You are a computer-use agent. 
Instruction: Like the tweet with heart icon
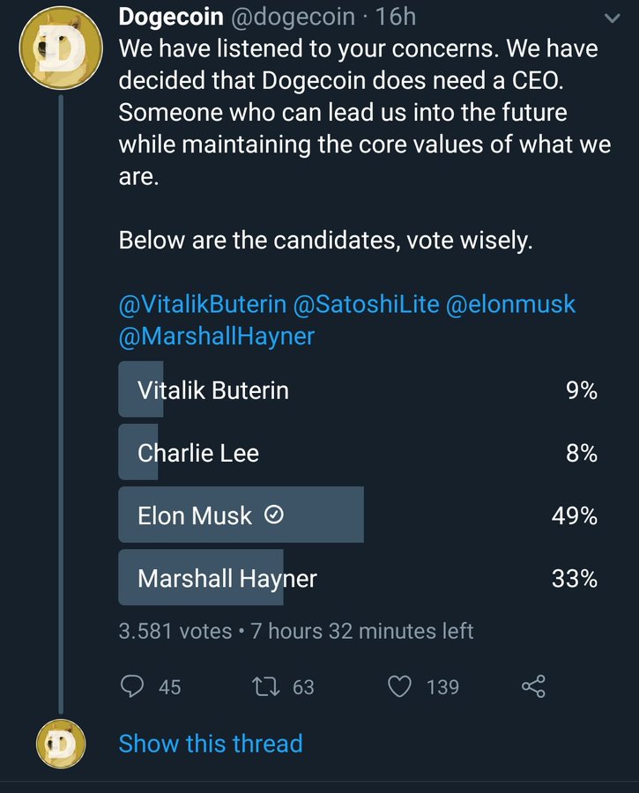pos(400,686)
